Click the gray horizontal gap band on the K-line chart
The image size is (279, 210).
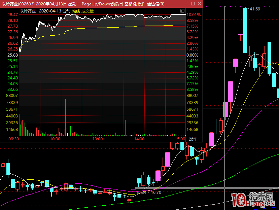[207, 188]
